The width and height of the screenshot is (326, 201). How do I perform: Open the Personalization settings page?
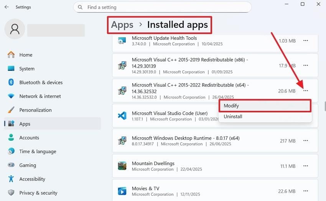coord(35,110)
